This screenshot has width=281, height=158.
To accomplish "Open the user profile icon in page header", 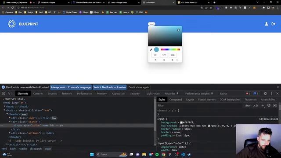I will (267, 24).
